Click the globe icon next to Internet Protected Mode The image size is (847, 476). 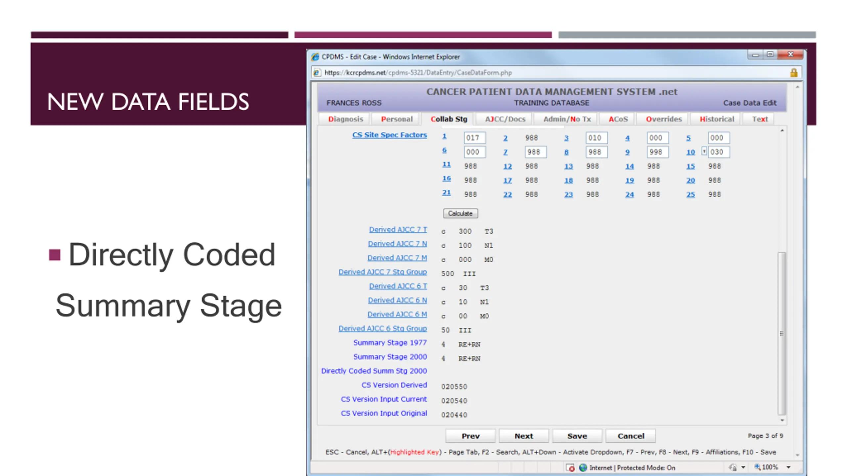[x=583, y=467]
